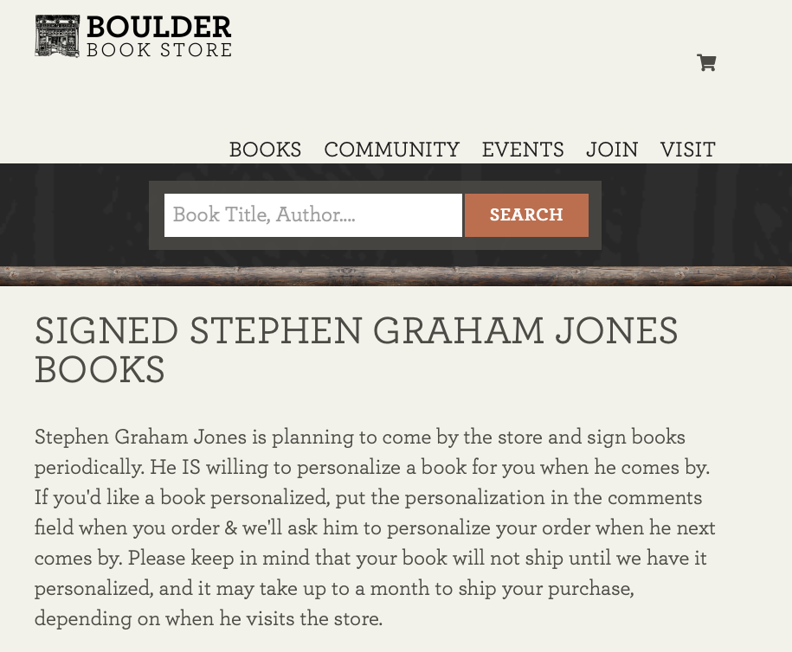Open the VISIT navigation item
792x652 pixels.
[x=687, y=150]
